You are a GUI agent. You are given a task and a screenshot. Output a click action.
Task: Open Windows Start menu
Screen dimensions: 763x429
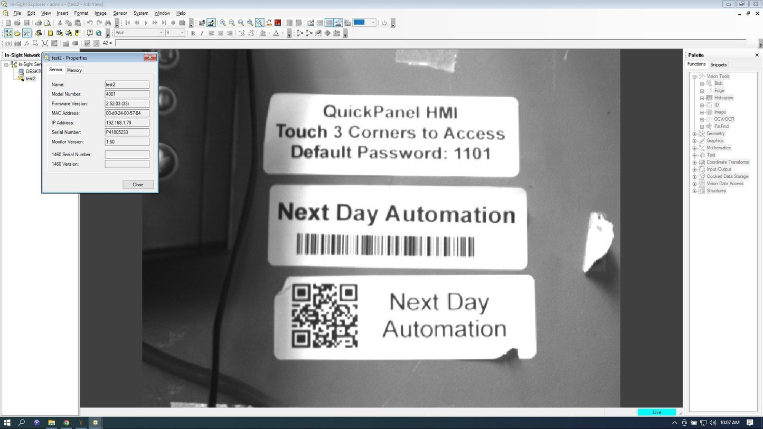click(x=7, y=423)
